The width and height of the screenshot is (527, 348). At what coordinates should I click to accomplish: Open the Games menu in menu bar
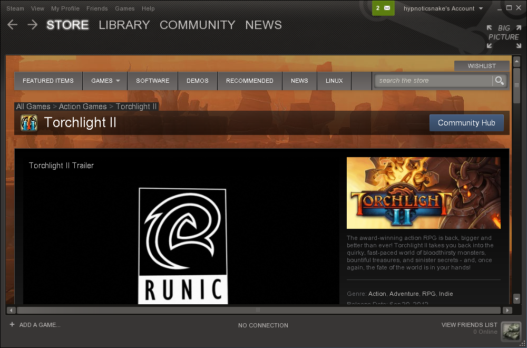[x=125, y=8]
